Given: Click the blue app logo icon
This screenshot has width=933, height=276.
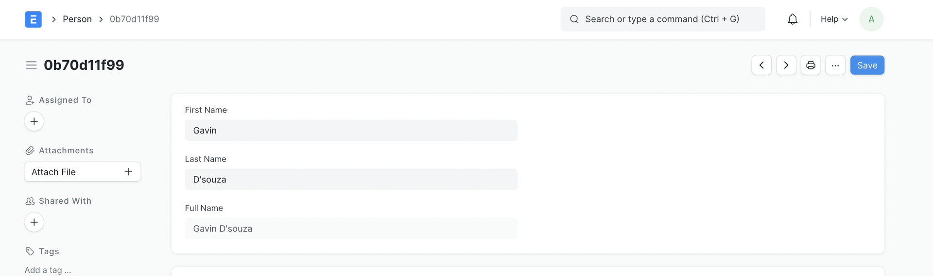Looking at the screenshot, I should pos(33,19).
